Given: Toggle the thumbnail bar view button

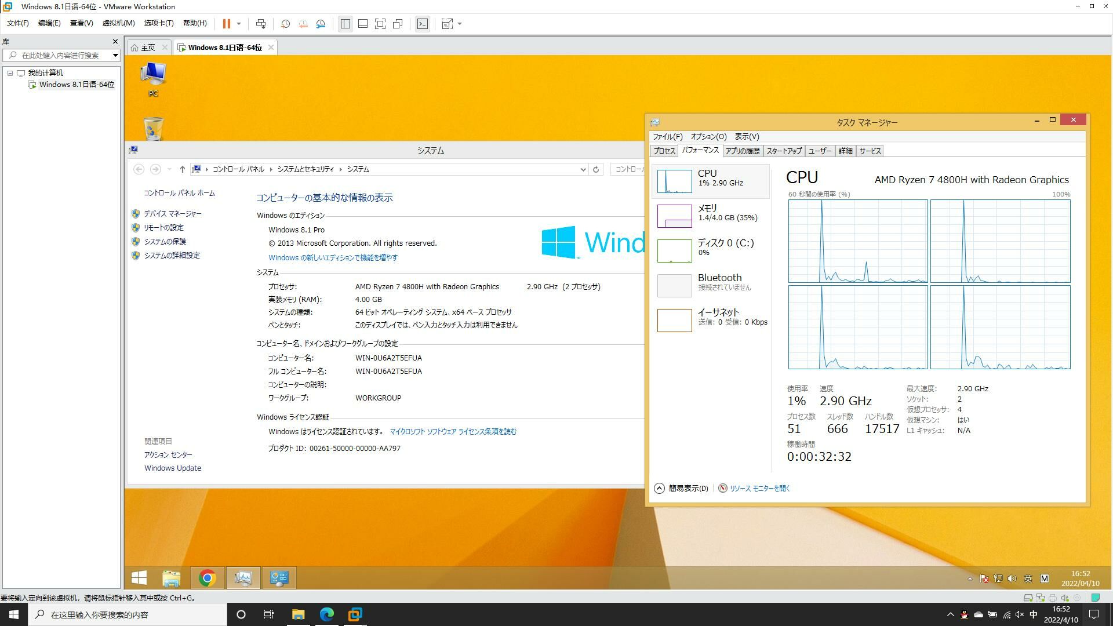Looking at the screenshot, I should (362, 24).
